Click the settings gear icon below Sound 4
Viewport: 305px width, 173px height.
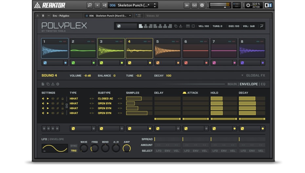58,84
